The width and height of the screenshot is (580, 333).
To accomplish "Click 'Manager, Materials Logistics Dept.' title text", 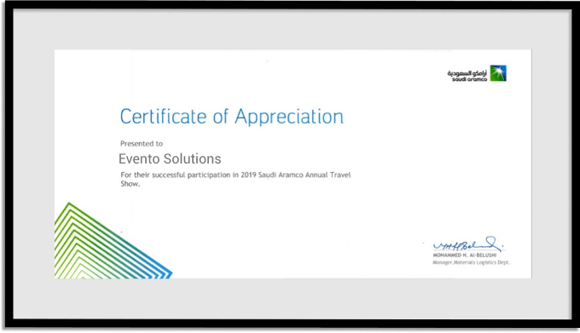I will (471, 262).
